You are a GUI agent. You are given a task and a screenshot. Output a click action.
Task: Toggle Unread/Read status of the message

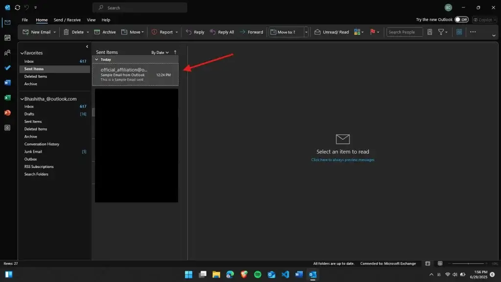pos(332,32)
